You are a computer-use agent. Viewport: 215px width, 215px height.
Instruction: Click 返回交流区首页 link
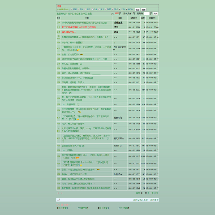click(x=140, y=200)
